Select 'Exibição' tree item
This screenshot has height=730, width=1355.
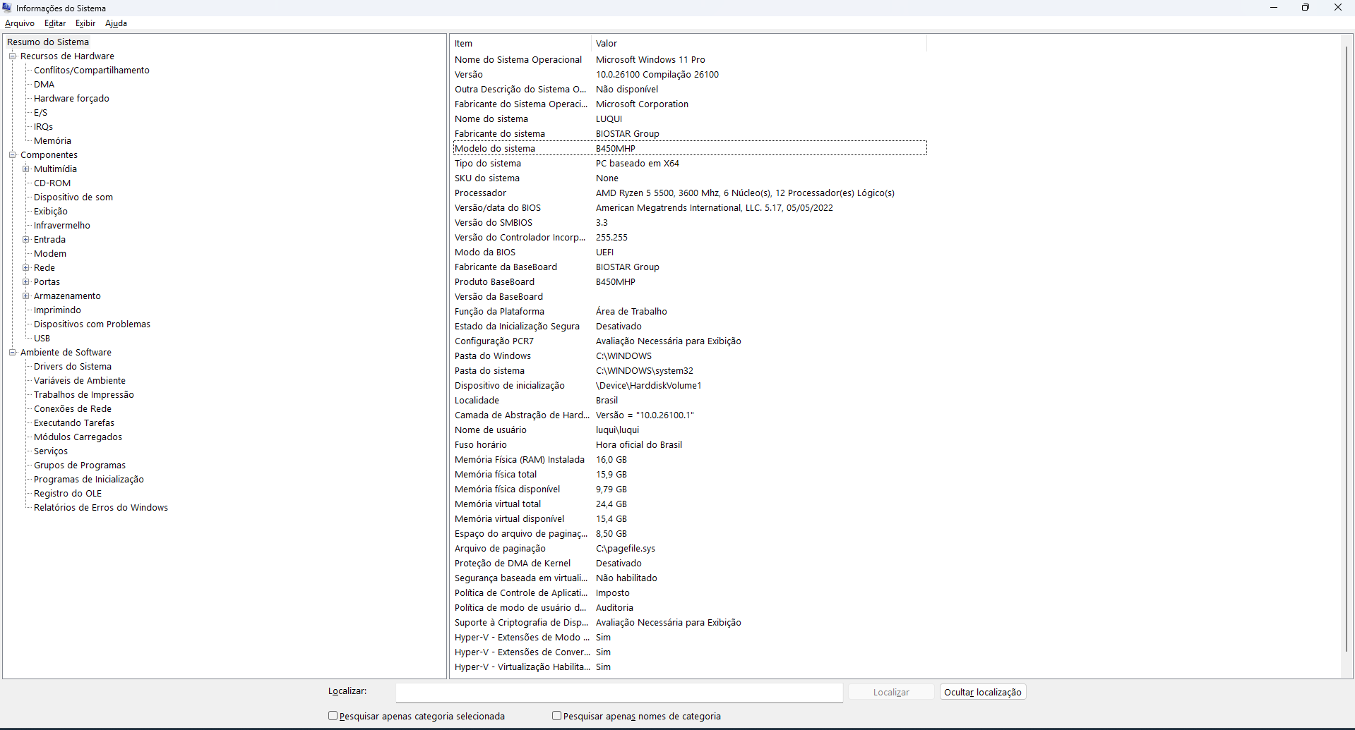[51, 212]
